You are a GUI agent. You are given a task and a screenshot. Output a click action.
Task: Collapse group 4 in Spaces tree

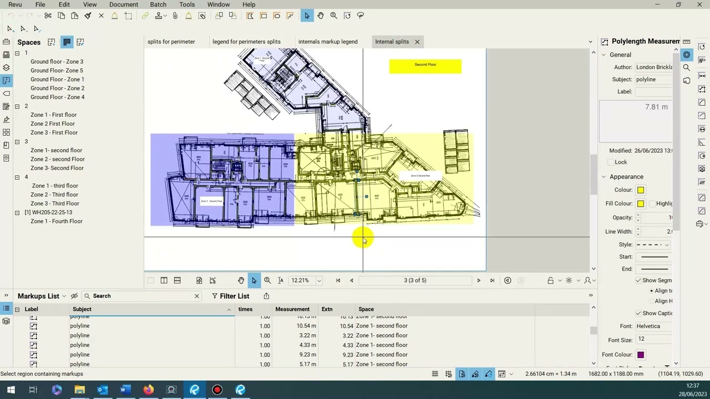click(x=17, y=177)
